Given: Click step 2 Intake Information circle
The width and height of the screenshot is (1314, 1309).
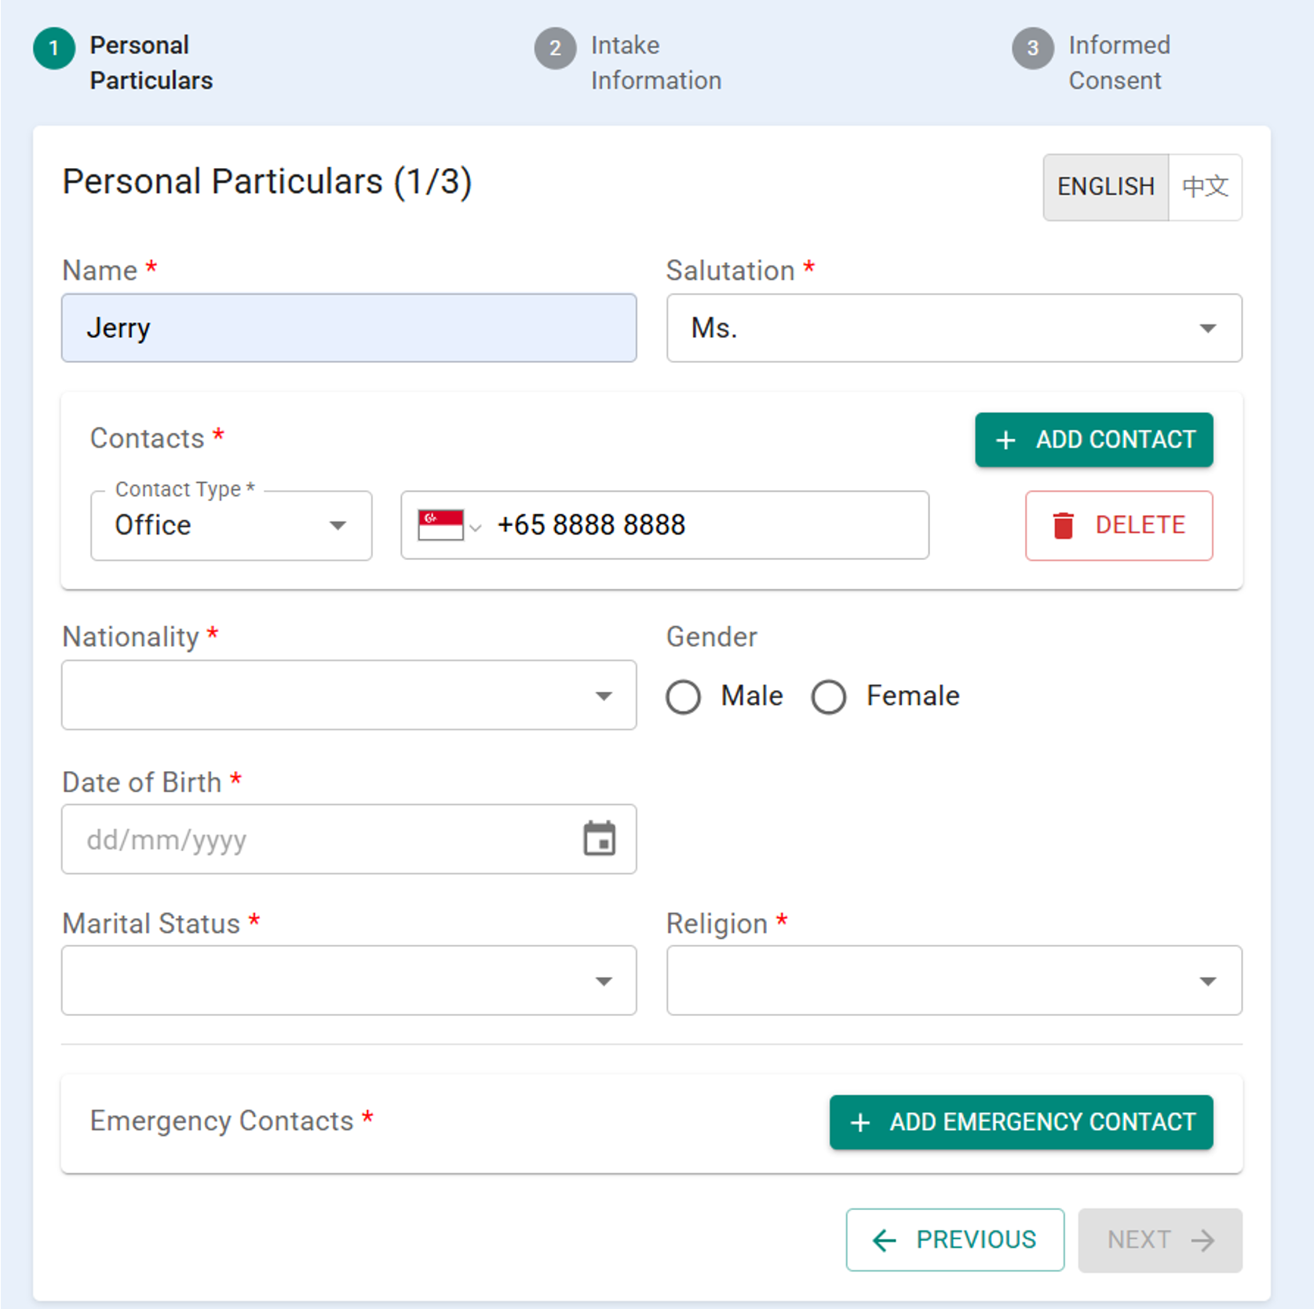Looking at the screenshot, I should (x=555, y=48).
